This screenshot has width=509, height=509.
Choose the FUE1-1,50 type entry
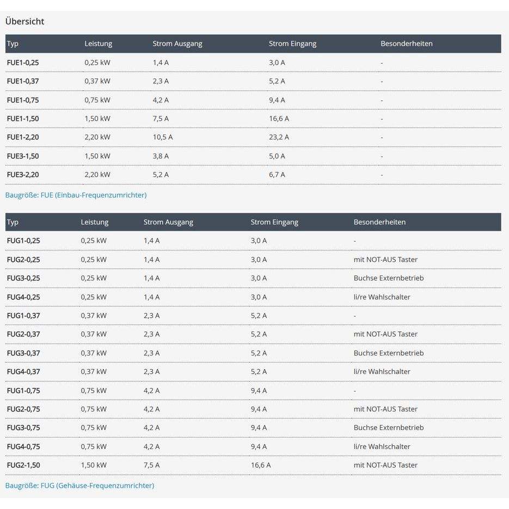coord(23,119)
